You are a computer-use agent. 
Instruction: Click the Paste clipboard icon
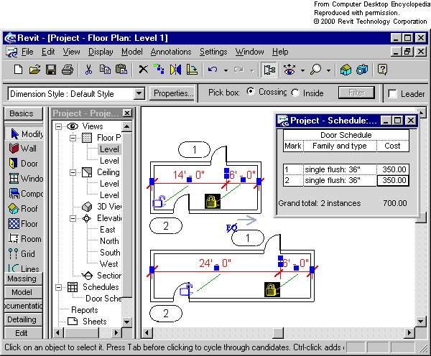tap(121, 70)
